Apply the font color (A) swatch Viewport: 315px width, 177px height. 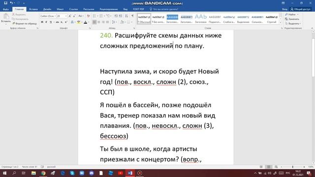click(x=85, y=22)
